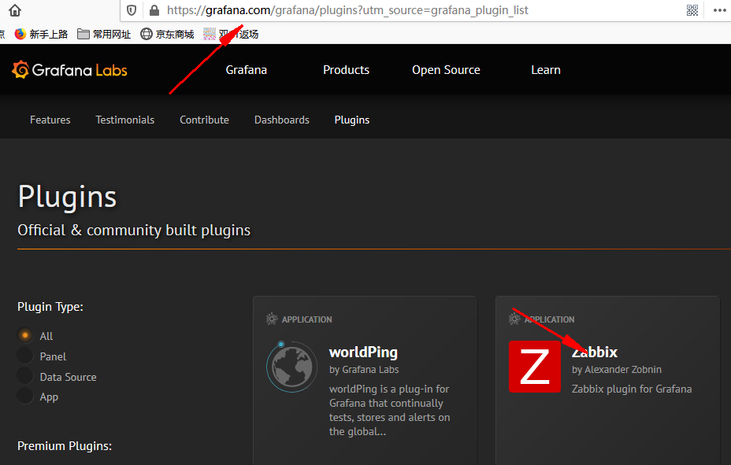
Task: Click the red Zabbix Z plugin icon
Action: click(535, 367)
